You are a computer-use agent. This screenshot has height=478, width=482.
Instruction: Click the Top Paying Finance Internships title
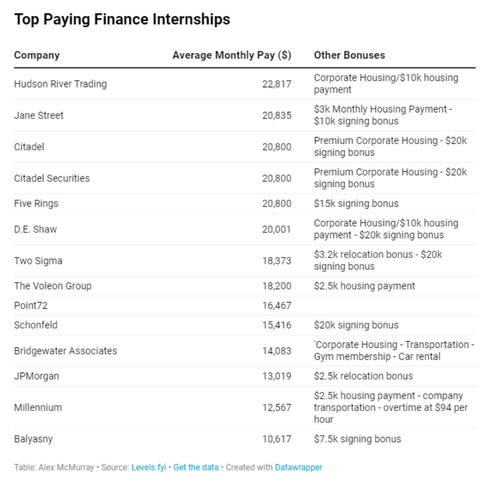pos(122,19)
